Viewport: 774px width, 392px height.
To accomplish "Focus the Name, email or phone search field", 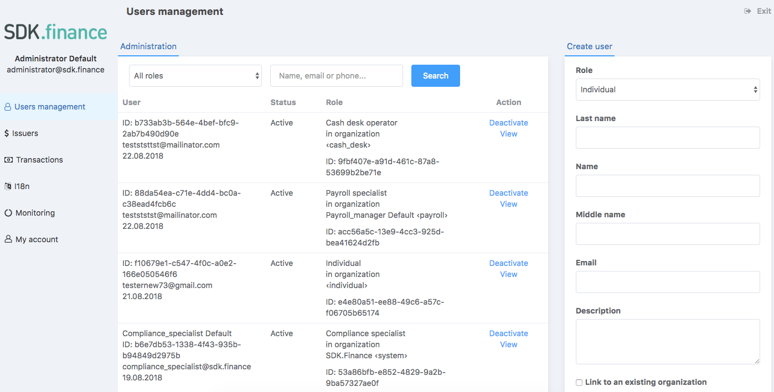I will [336, 76].
